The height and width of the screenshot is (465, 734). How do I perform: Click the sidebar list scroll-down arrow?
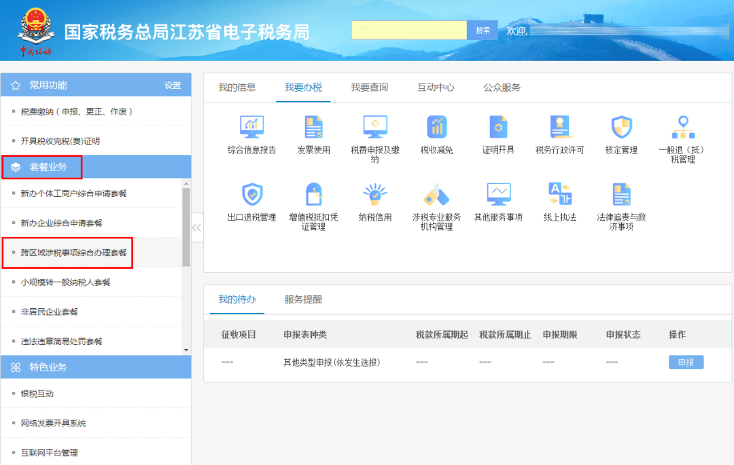(186, 350)
